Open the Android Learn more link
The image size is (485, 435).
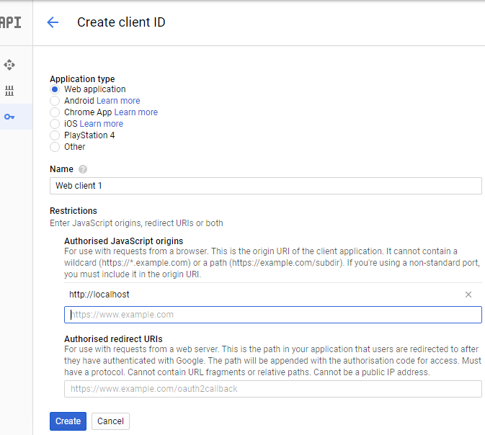pos(118,101)
